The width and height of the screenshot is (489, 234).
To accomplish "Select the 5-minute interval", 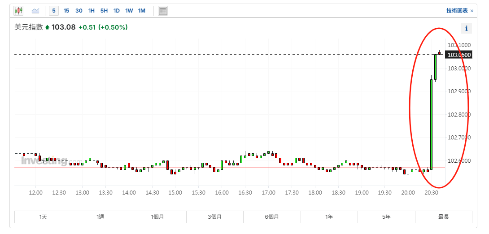I will [x=54, y=10].
